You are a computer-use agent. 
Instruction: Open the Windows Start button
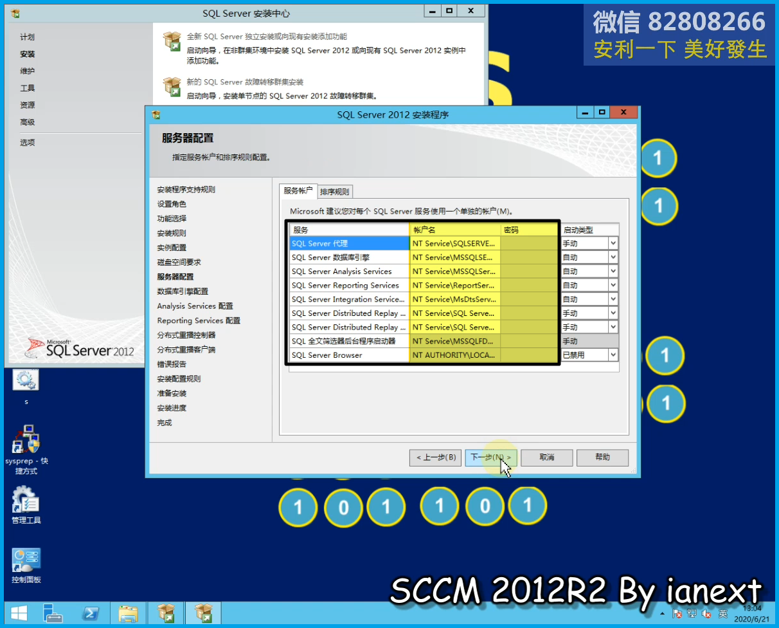(19, 613)
